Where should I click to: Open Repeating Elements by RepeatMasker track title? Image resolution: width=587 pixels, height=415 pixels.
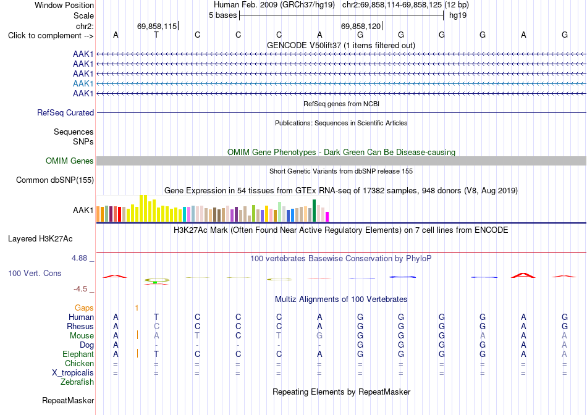[x=341, y=392]
